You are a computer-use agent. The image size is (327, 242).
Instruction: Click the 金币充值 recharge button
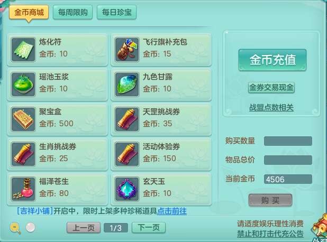(x=272, y=60)
